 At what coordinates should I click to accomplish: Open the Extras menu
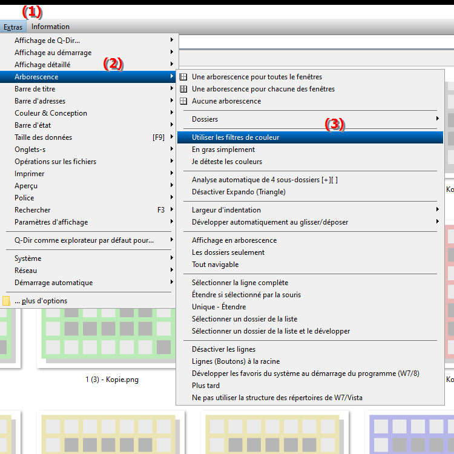[13, 27]
